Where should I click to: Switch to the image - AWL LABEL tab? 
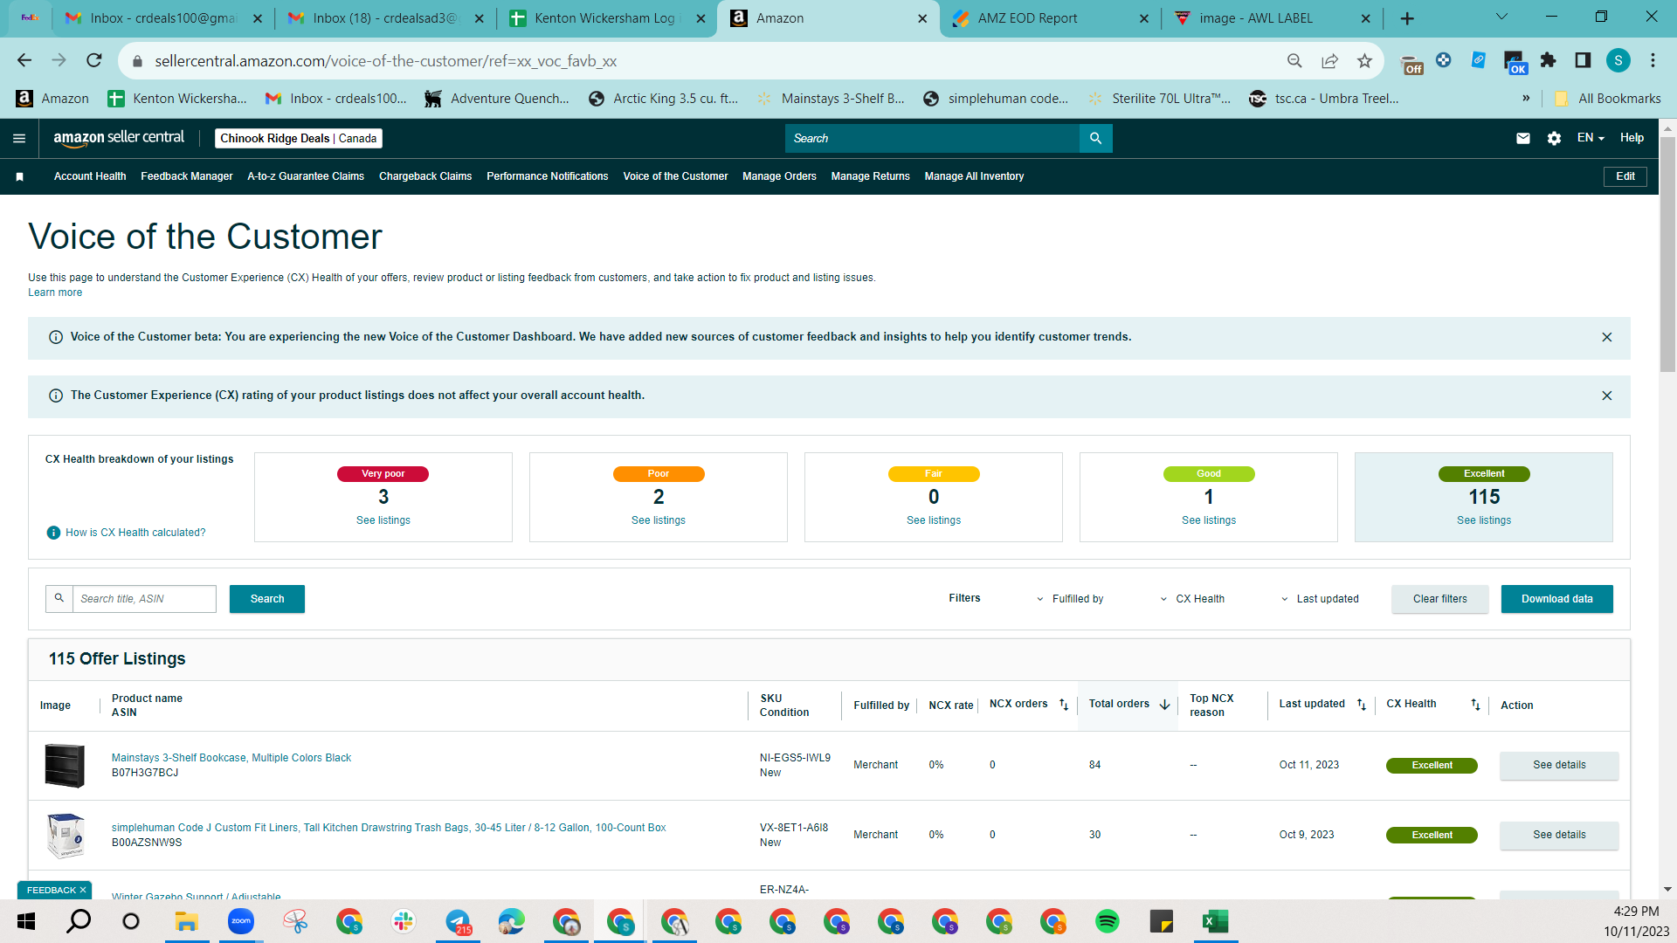(x=1273, y=18)
